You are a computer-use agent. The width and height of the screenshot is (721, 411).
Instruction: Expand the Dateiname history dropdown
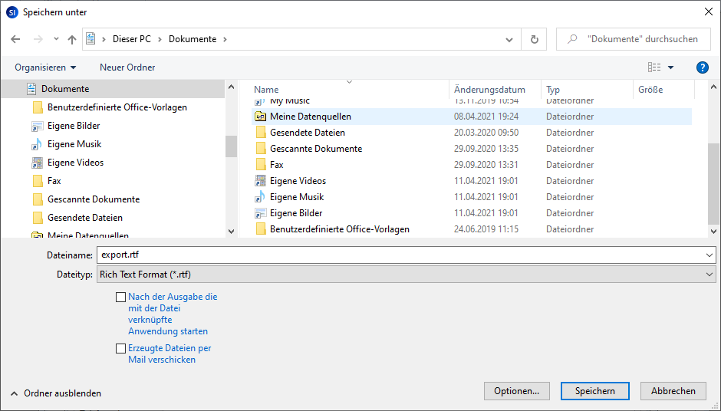pos(709,255)
